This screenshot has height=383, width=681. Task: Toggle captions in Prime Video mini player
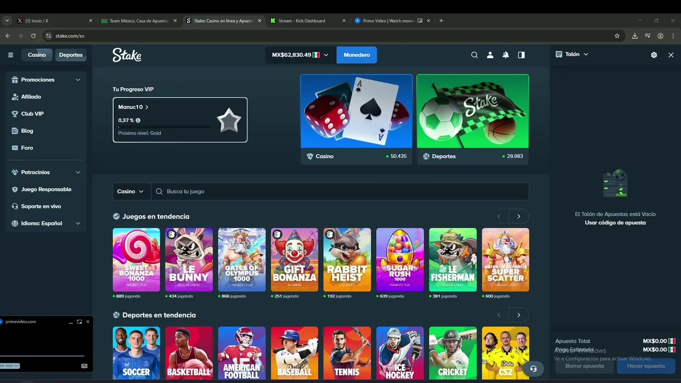[84, 366]
